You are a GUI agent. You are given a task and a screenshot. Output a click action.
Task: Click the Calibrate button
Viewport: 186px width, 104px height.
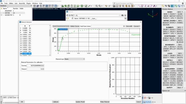pyautogui.click(x=56, y=102)
